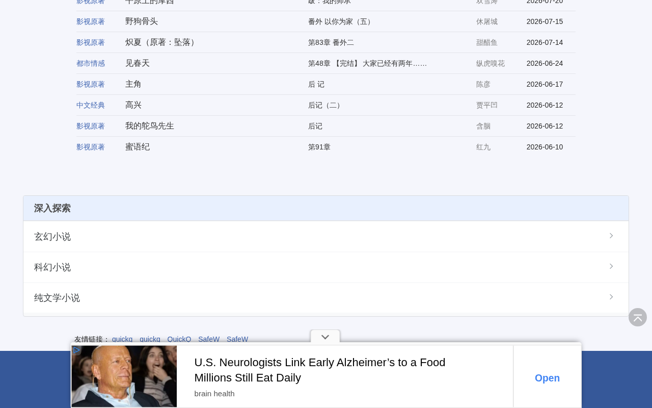The image size is (652, 408).
Task: Click the Alzheimer's ad headline text
Action: 320,370
